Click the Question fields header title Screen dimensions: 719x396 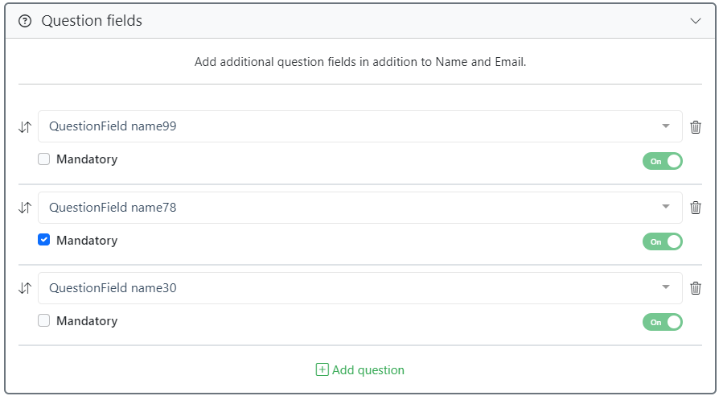tap(92, 22)
